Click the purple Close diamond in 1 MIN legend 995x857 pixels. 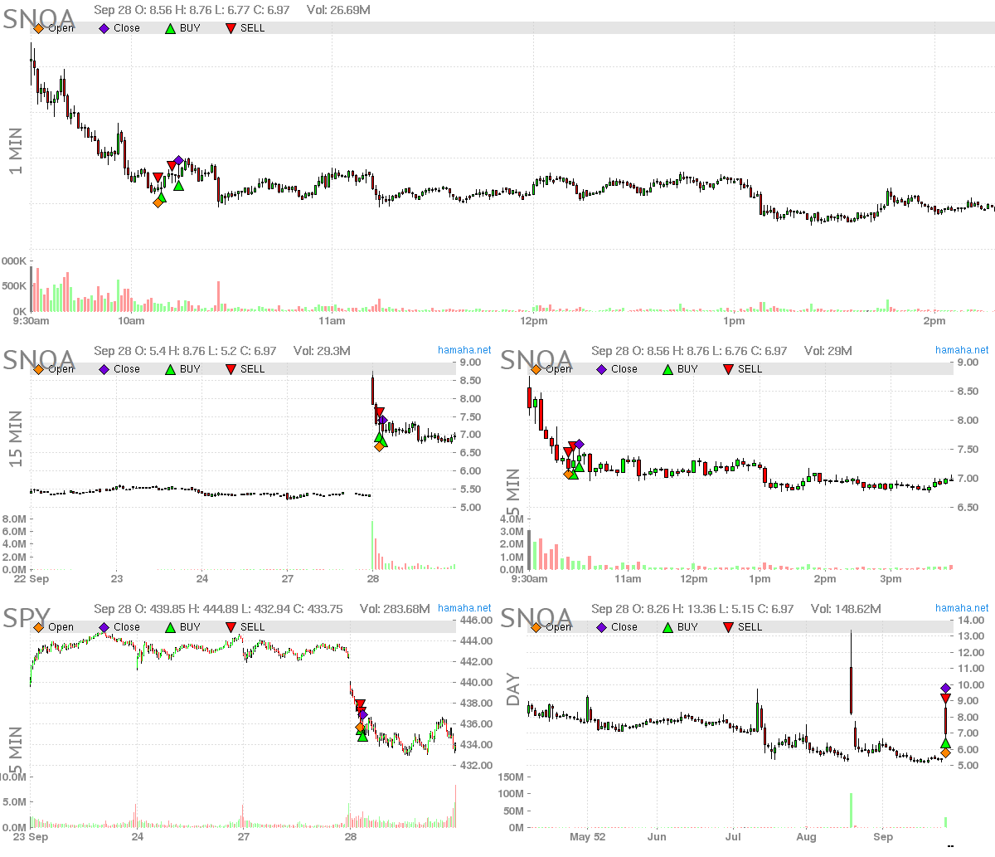pyautogui.click(x=104, y=28)
